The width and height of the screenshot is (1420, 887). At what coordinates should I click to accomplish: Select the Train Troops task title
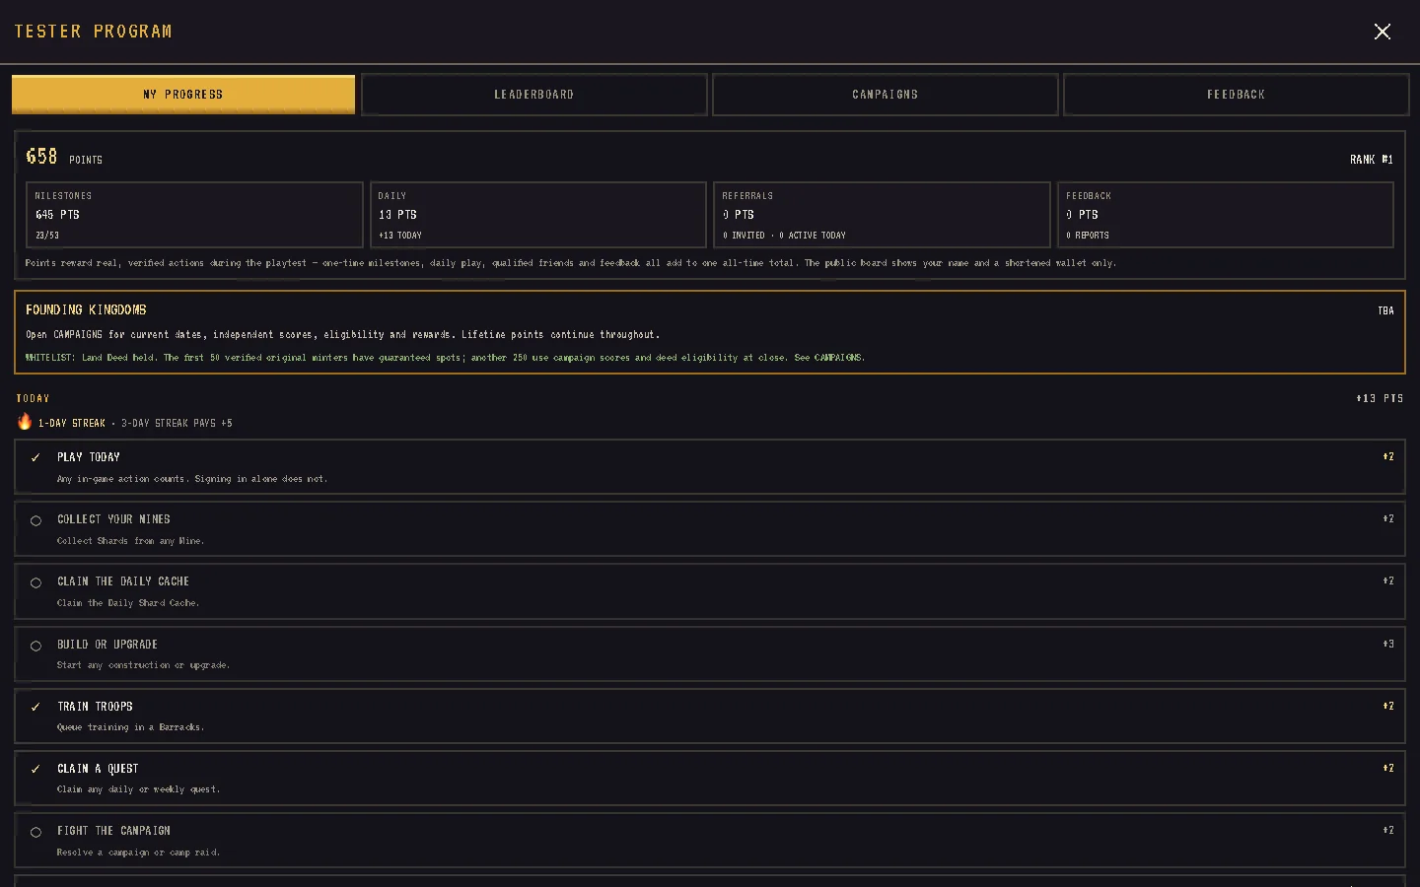(x=95, y=707)
